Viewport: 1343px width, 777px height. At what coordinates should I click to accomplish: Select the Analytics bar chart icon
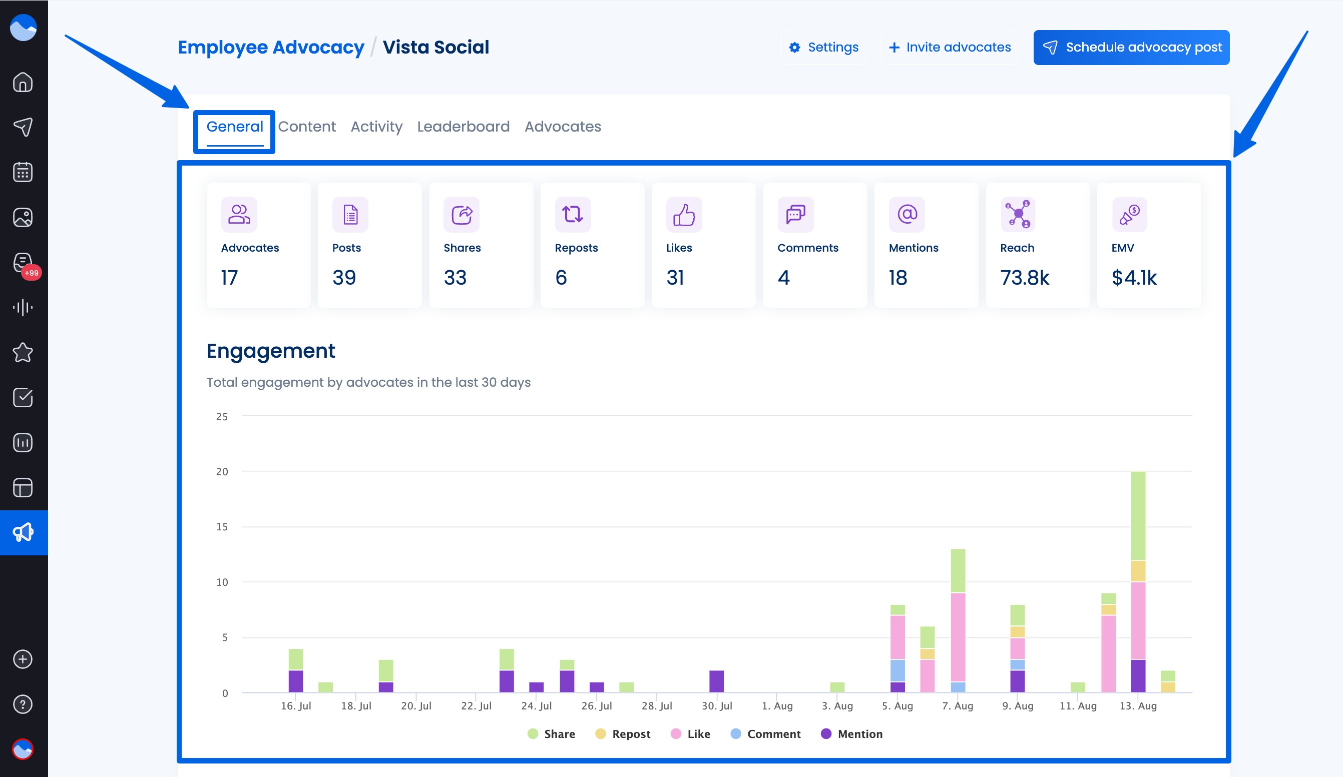23,442
